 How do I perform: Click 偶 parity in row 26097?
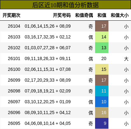pyautogui.click(x=91, y=102)
